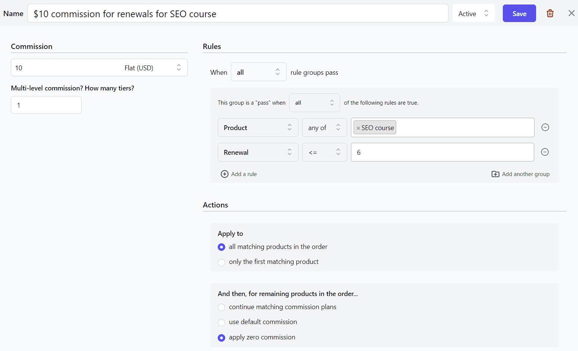Select 'all matching products in the order'
Viewport: 578px width, 351px height.
click(221, 247)
